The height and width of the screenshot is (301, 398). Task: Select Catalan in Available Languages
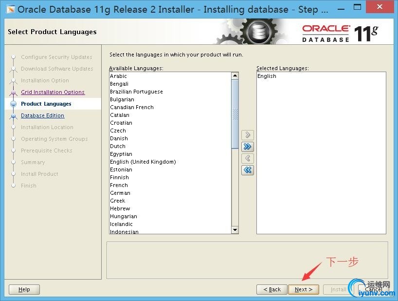(x=170, y=115)
